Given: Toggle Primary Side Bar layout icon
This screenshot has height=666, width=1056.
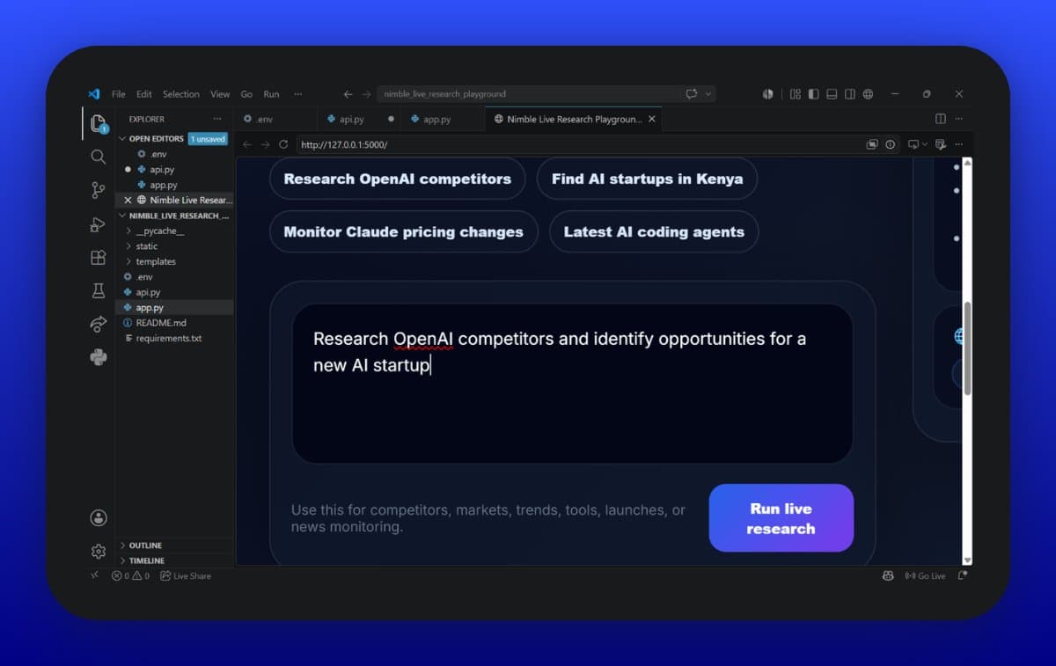Looking at the screenshot, I should pos(813,94).
